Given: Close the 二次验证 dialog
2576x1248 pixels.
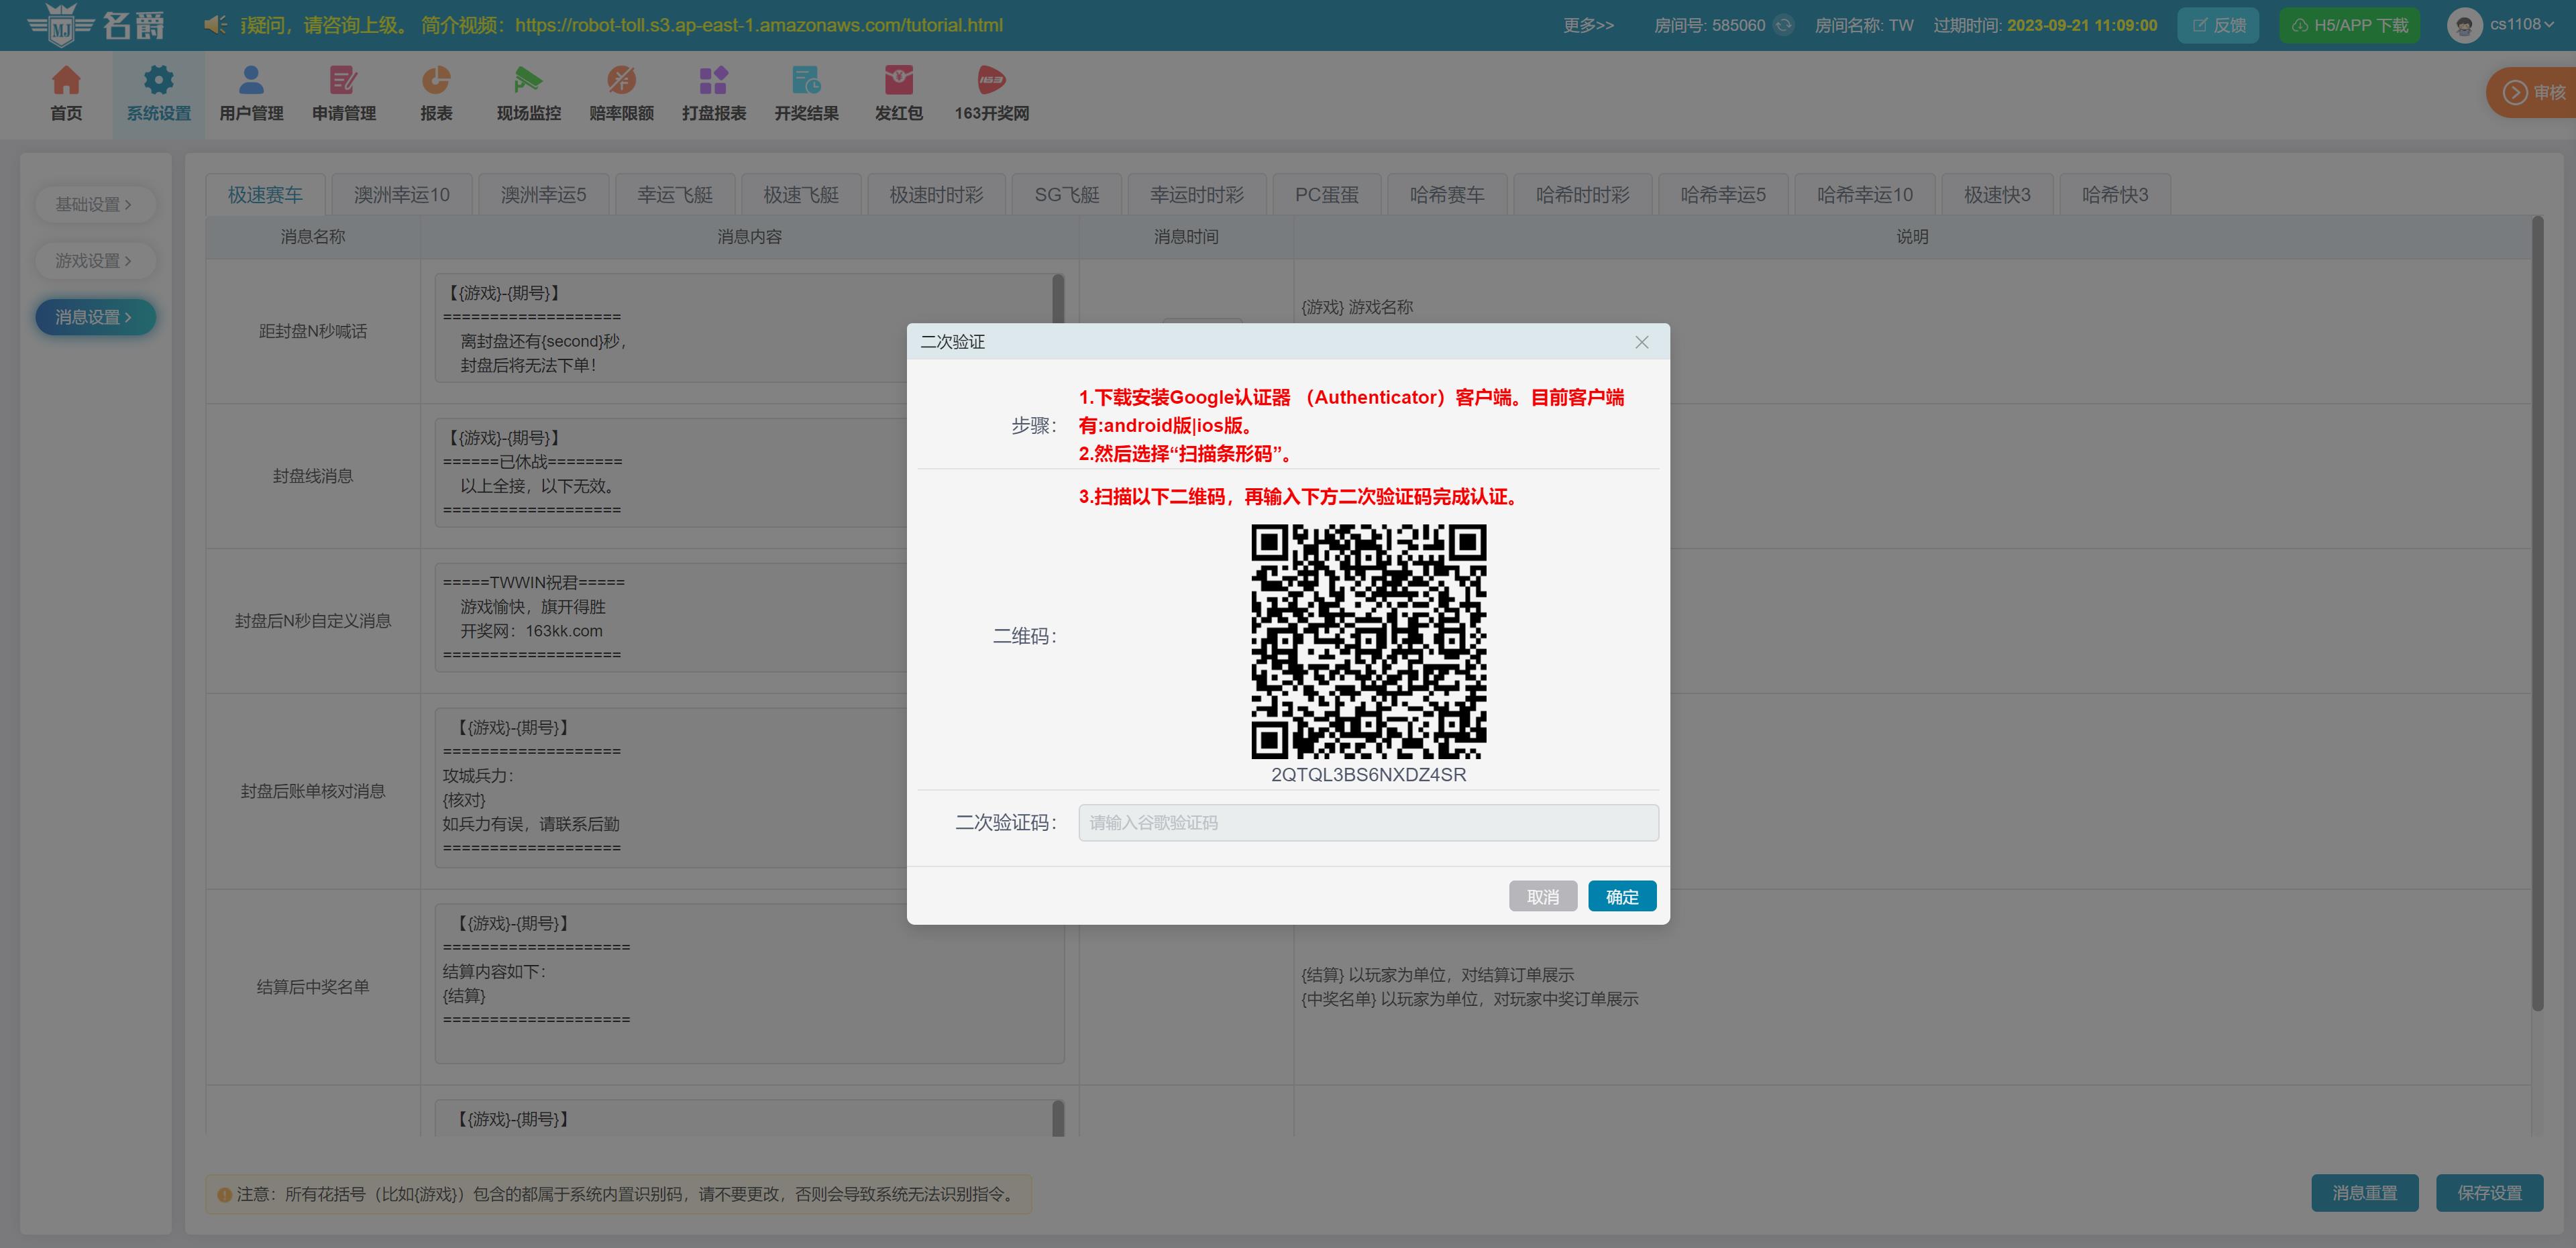Looking at the screenshot, I should coord(1641,342).
